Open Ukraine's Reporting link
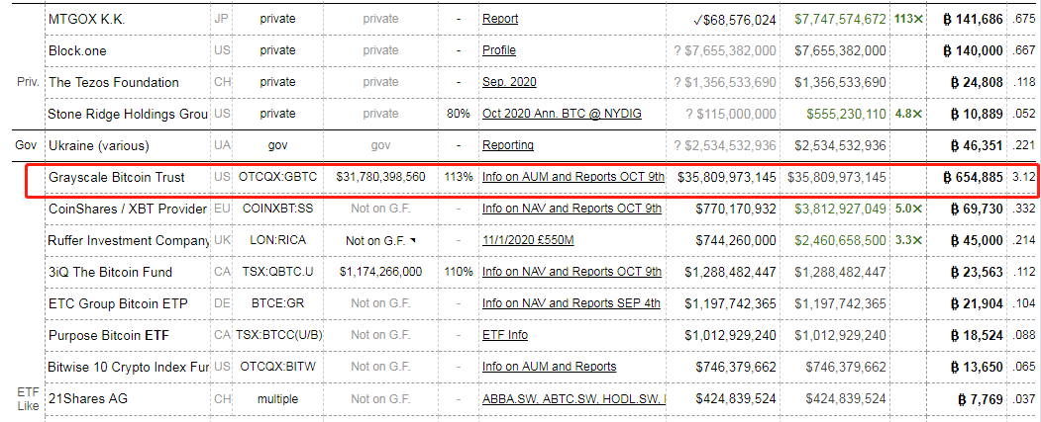This screenshot has height=422, width=1041. click(x=507, y=145)
